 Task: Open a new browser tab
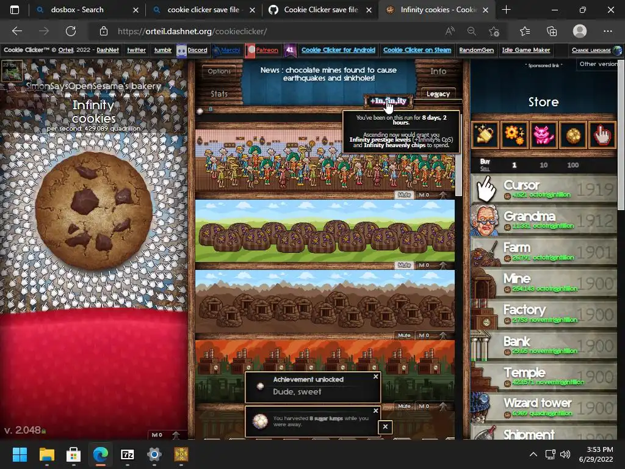click(x=506, y=10)
